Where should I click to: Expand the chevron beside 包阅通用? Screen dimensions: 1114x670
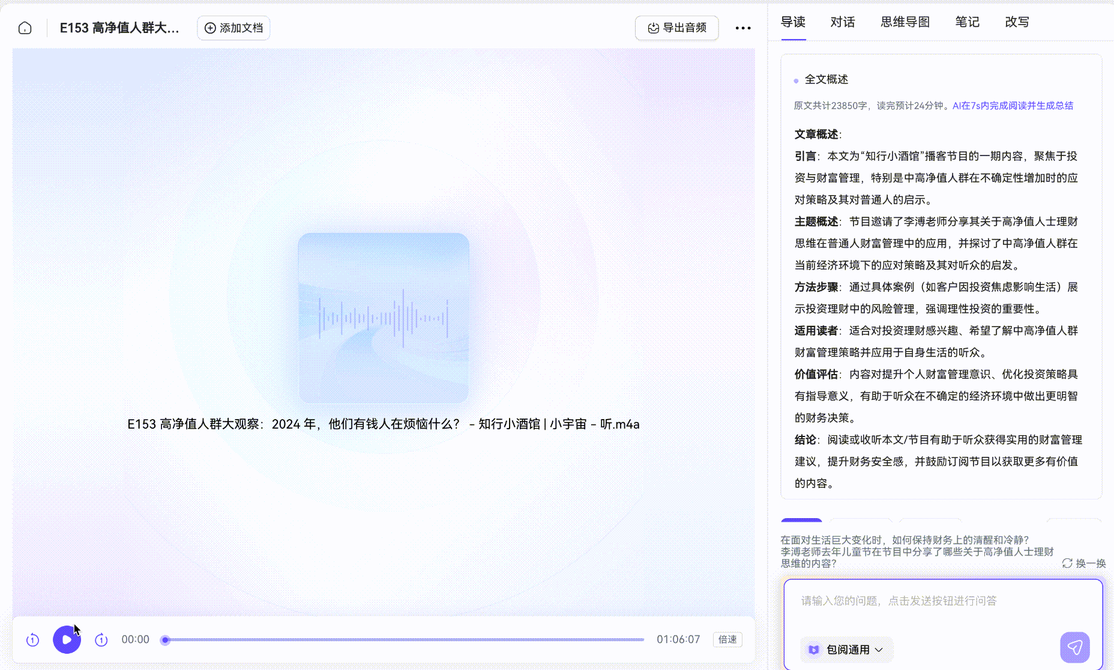click(879, 650)
